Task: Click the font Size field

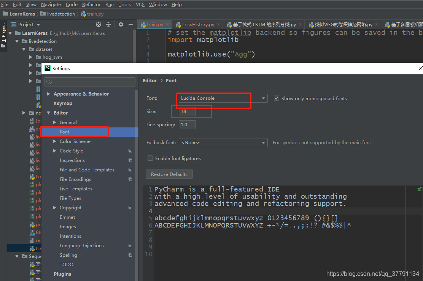Action: (187, 111)
